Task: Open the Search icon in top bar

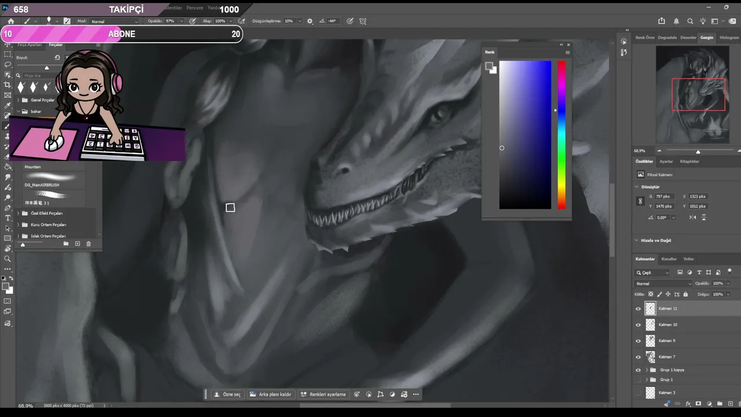Action: pos(690,21)
